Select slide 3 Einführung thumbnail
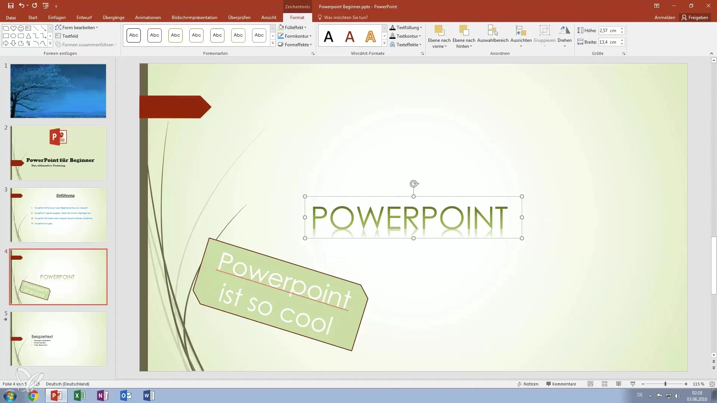Screen dimensions: 717x403 (58, 215)
